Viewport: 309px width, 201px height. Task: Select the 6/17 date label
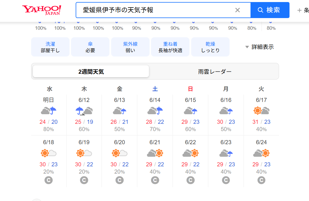(261, 100)
